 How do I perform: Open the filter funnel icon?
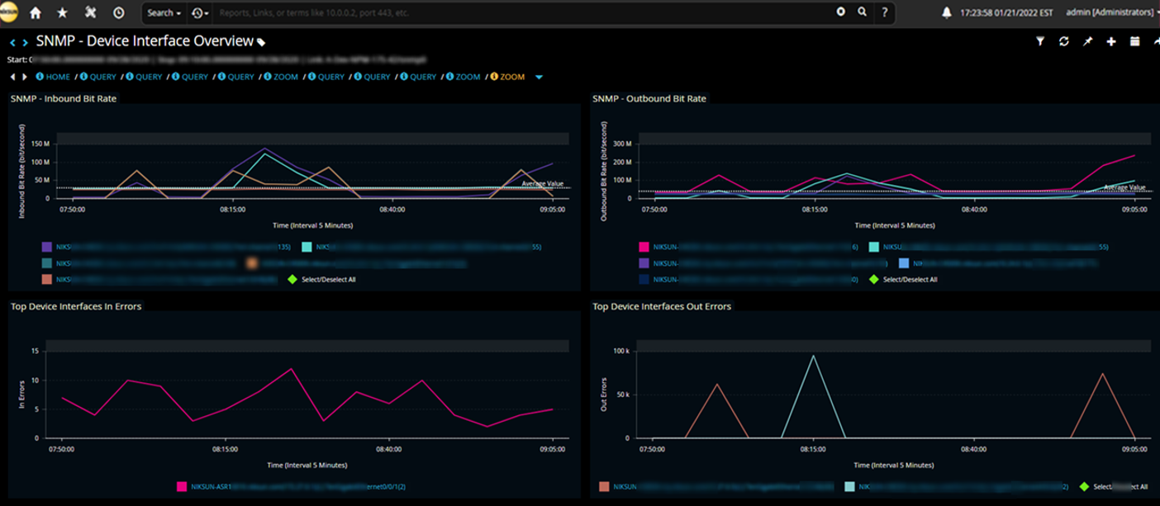1041,41
